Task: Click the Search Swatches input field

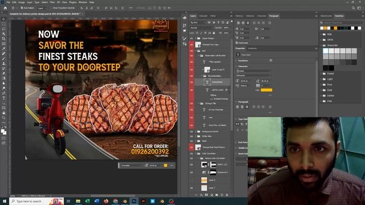Action: [342, 23]
